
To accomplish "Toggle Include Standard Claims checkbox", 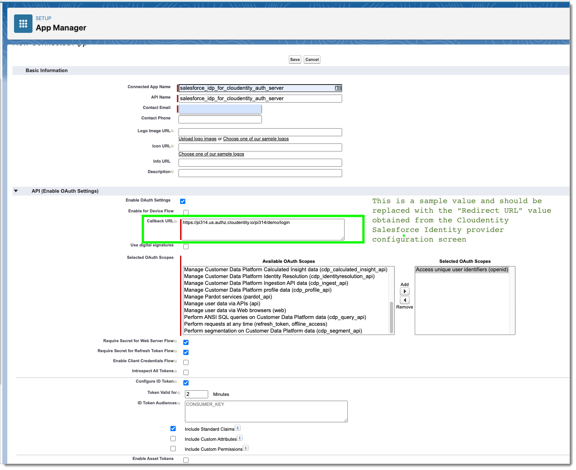I will [x=173, y=428].
